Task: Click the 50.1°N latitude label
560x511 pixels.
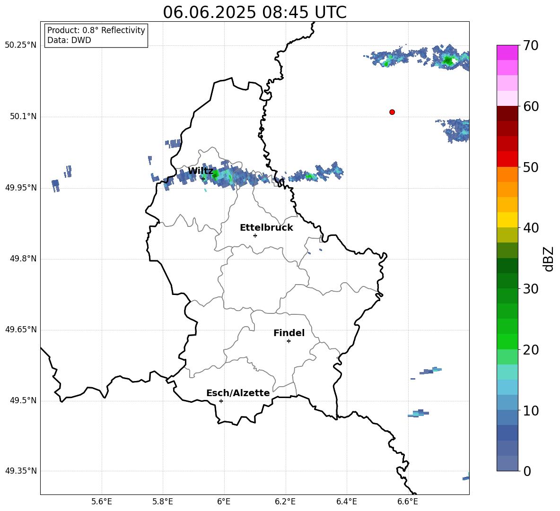Action: (x=23, y=116)
